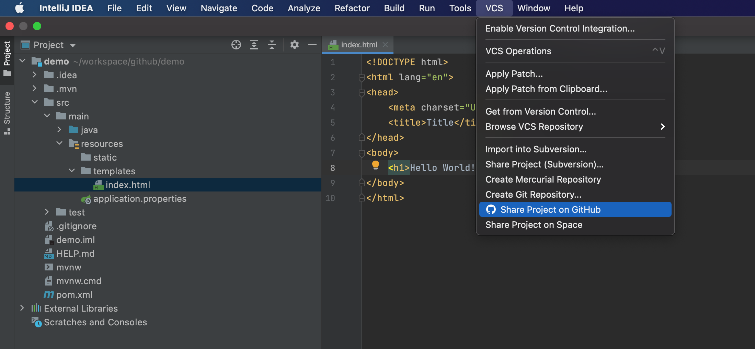
Task: Fold the body tag on line 7
Action: pos(362,153)
